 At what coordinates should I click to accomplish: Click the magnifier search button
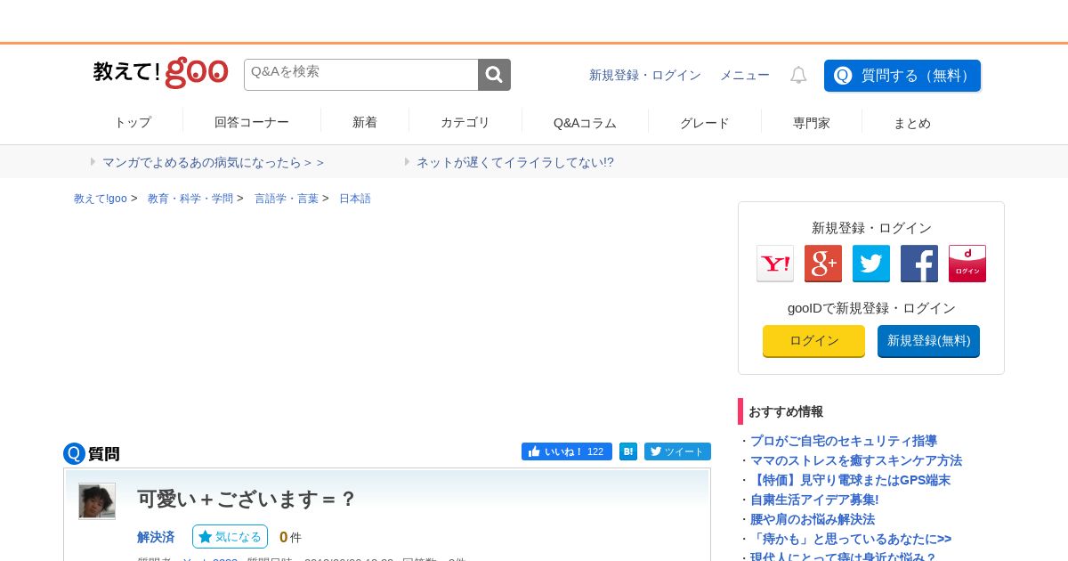[x=494, y=75]
